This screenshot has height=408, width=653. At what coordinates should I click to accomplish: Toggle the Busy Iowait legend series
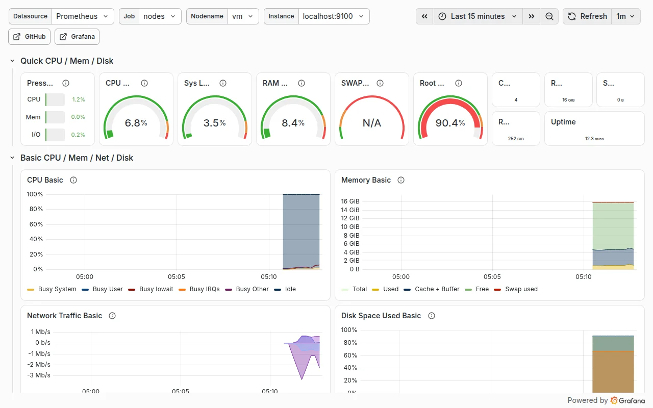point(156,289)
